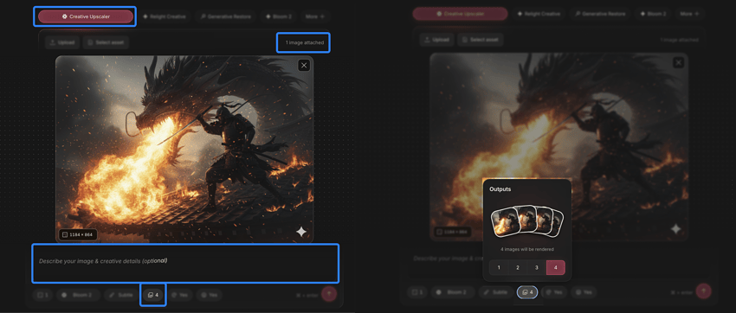Click sparkle icon on right screenshot image
Image resolution: width=736 pixels, height=313 pixels.
coord(675,229)
